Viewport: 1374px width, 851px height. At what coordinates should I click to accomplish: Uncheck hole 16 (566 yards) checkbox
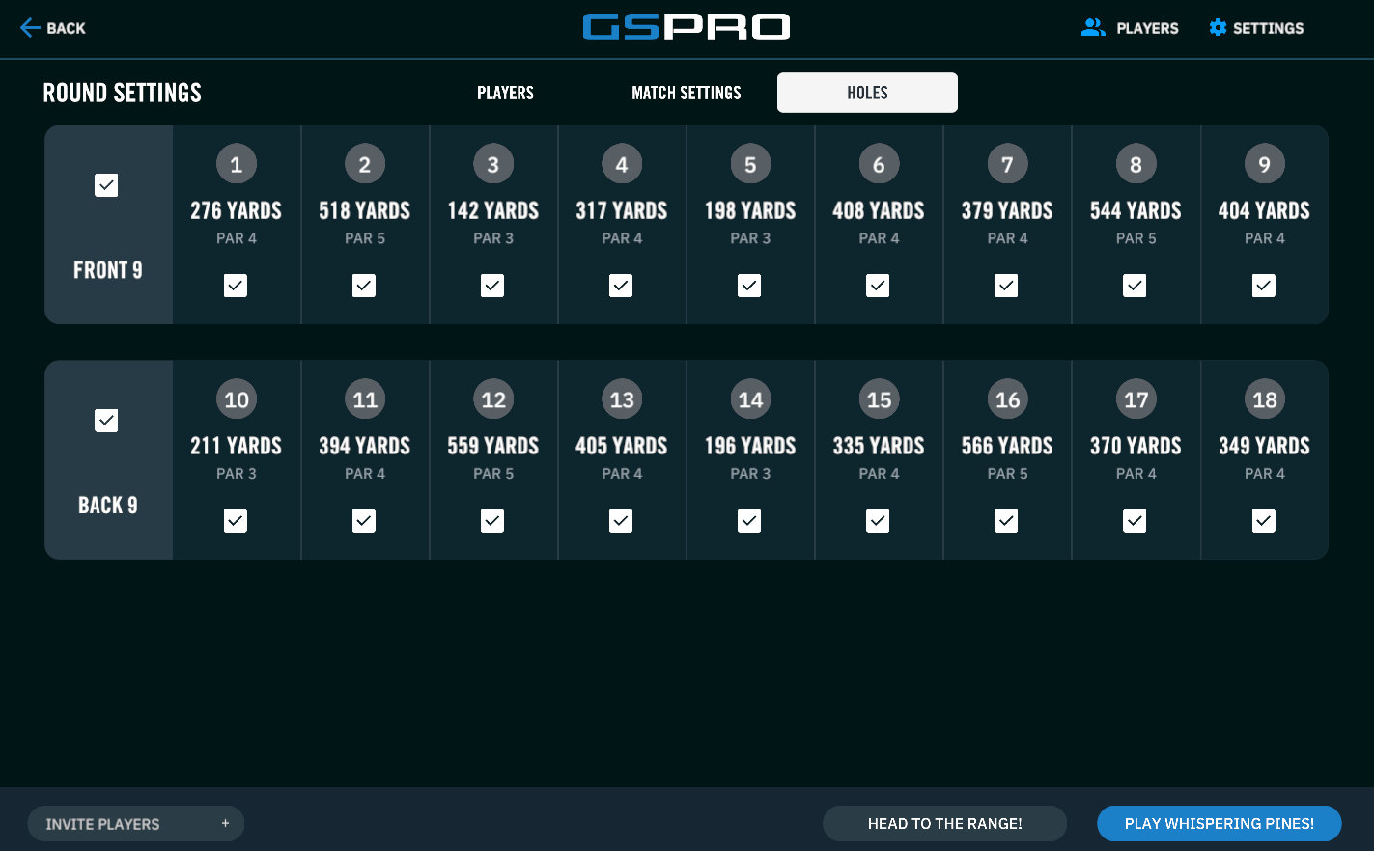coord(1006,521)
